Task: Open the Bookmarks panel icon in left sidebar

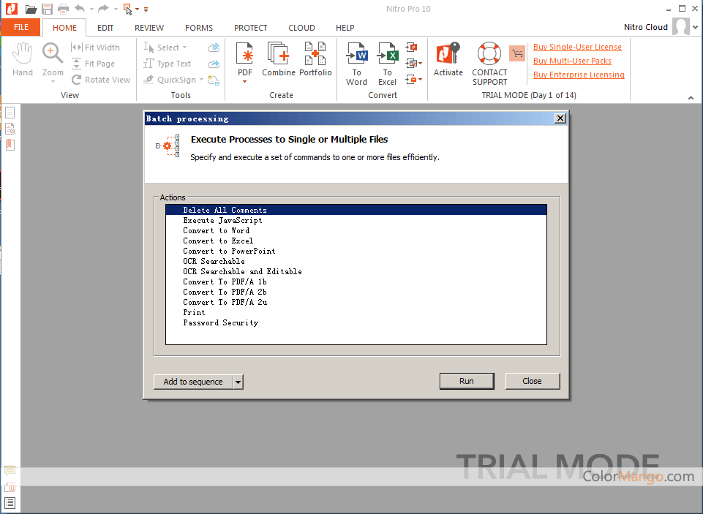Action: click(10, 145)
